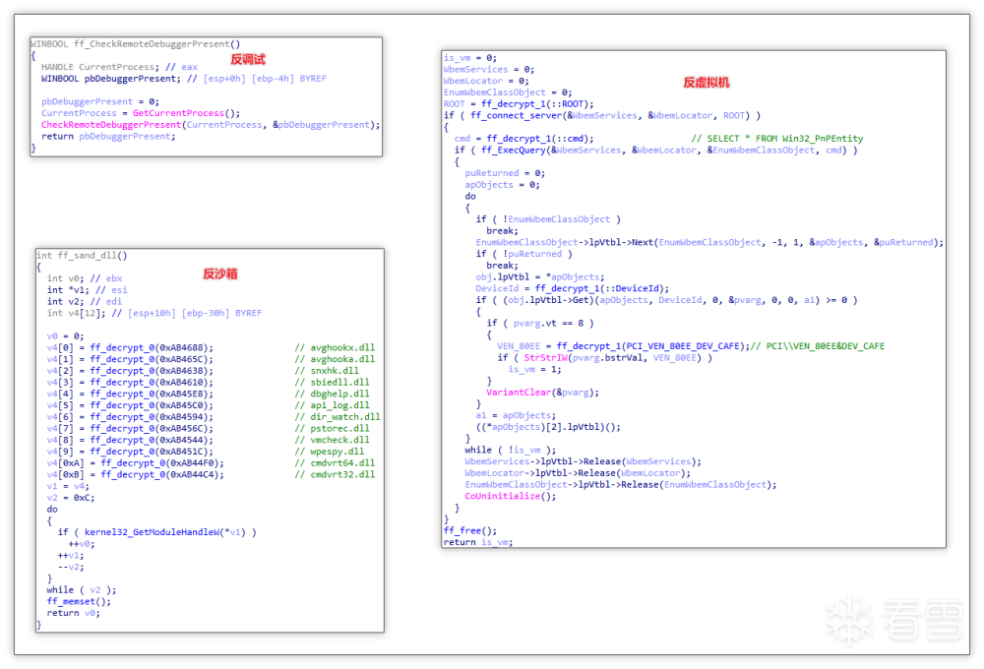This screenshot has width=984, height=669.
Task: Click the 'is_vm = 0;' initialization line
Action: [470, 58]
